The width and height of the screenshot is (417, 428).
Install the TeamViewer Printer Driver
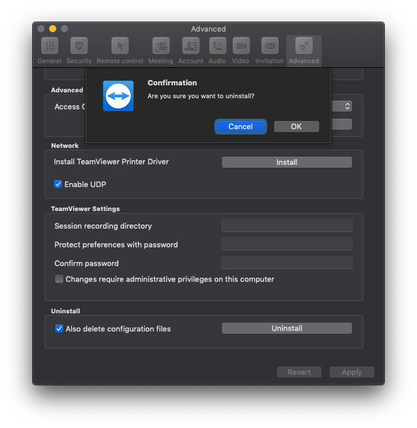click(x=287, y=163)
